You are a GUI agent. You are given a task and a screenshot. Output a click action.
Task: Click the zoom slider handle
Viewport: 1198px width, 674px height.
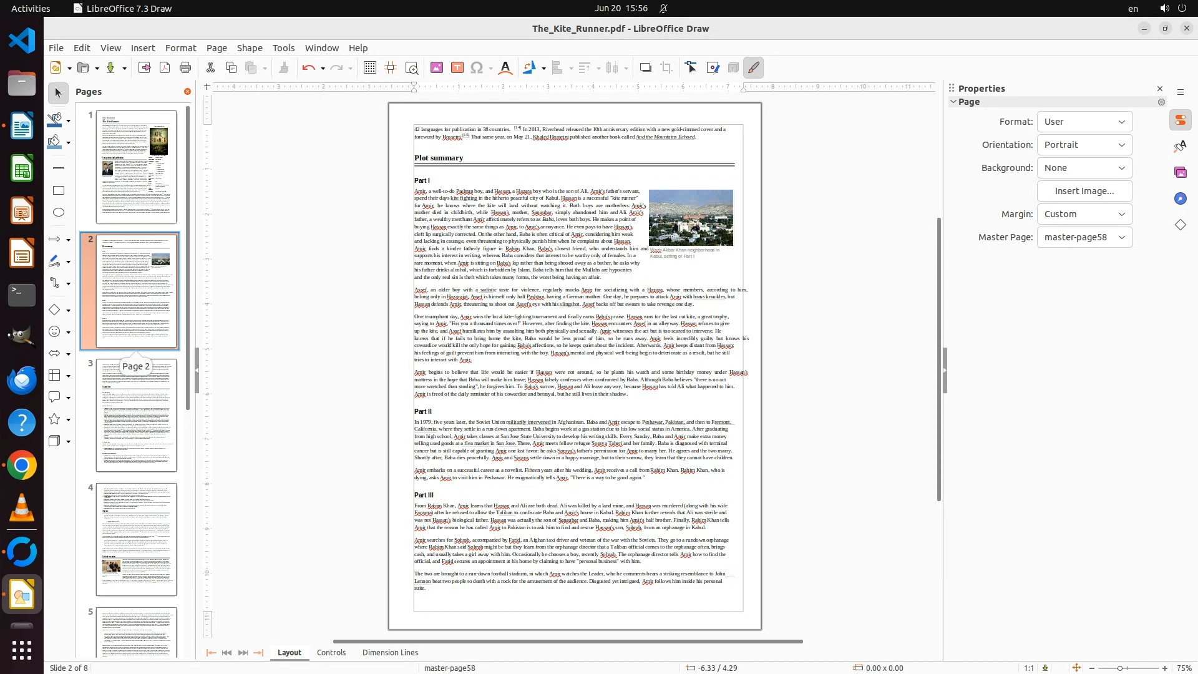tap(1120, 668)
